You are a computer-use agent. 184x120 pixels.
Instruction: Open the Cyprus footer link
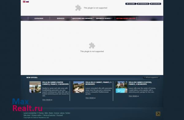tap(56, 113)
